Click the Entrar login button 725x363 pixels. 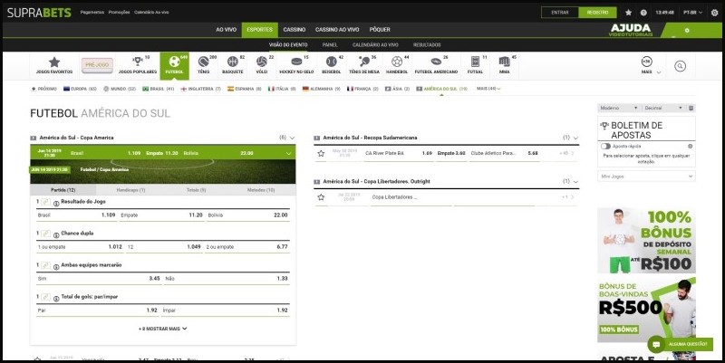point(560,13)
